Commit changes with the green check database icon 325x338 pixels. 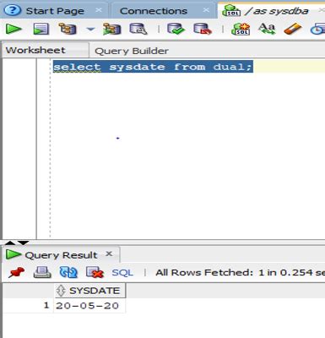point(176,29)
